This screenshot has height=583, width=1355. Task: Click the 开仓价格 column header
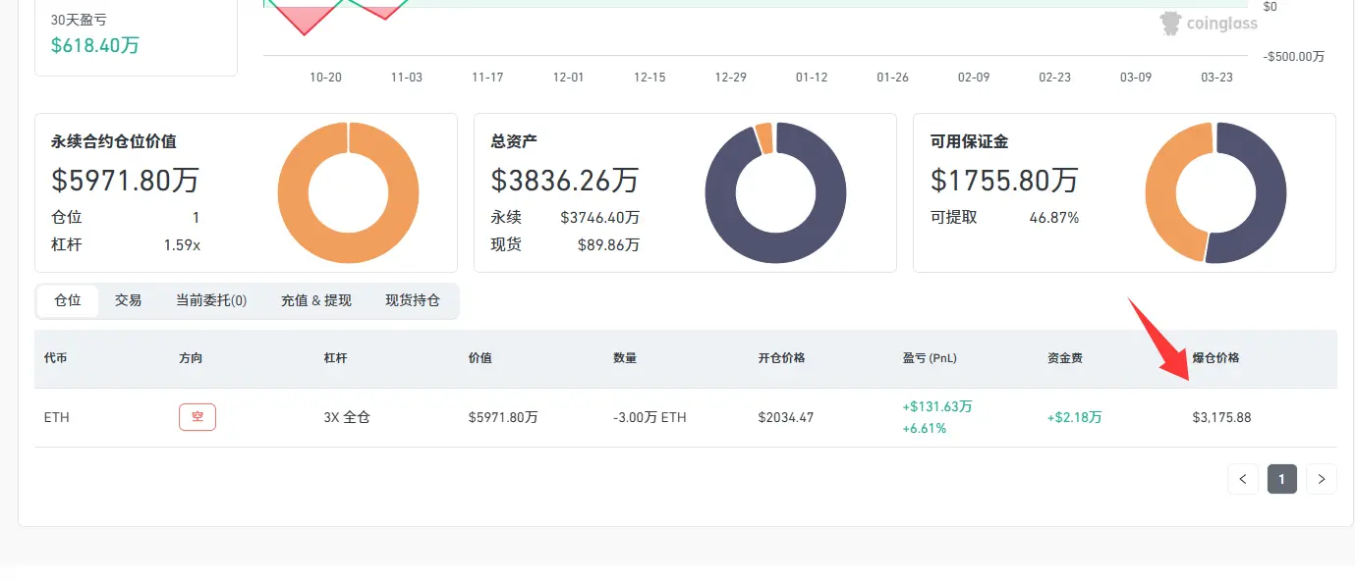point(782,358)
